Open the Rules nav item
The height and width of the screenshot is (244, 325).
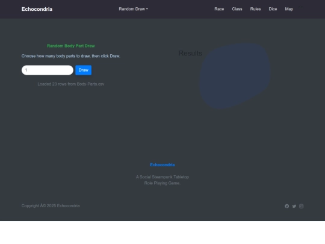coord(255,9)
